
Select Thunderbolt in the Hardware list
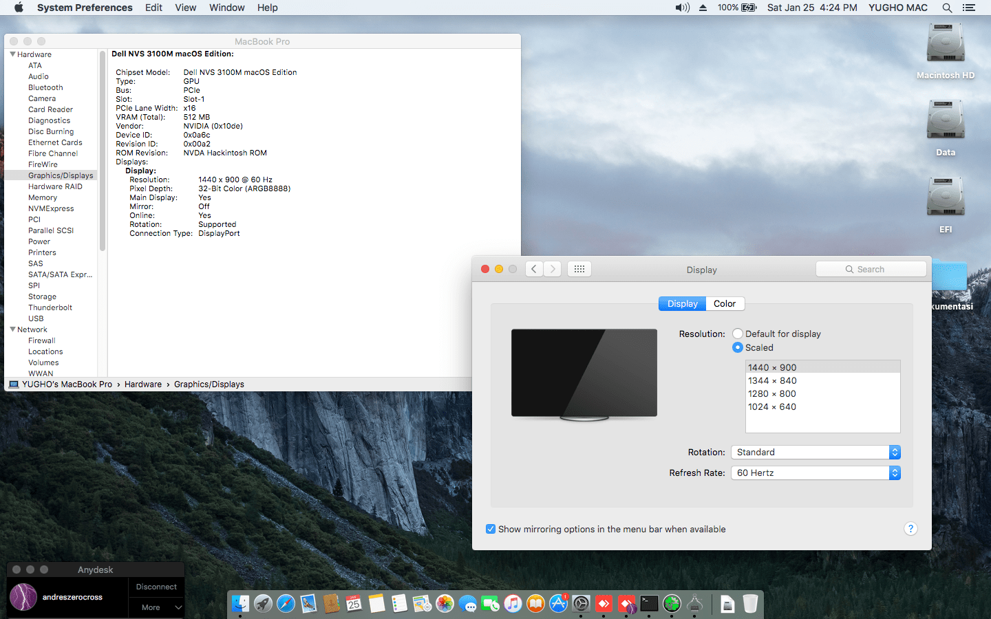point(50,307)
